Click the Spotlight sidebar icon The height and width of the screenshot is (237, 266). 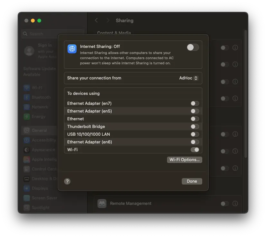click(27, 207)
